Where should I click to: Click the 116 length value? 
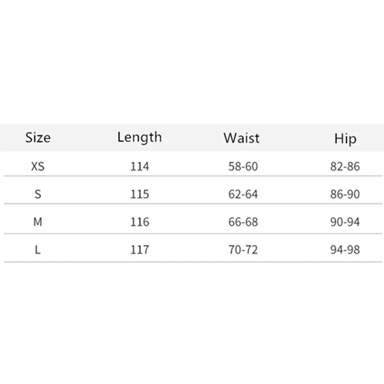pos(139,222)
